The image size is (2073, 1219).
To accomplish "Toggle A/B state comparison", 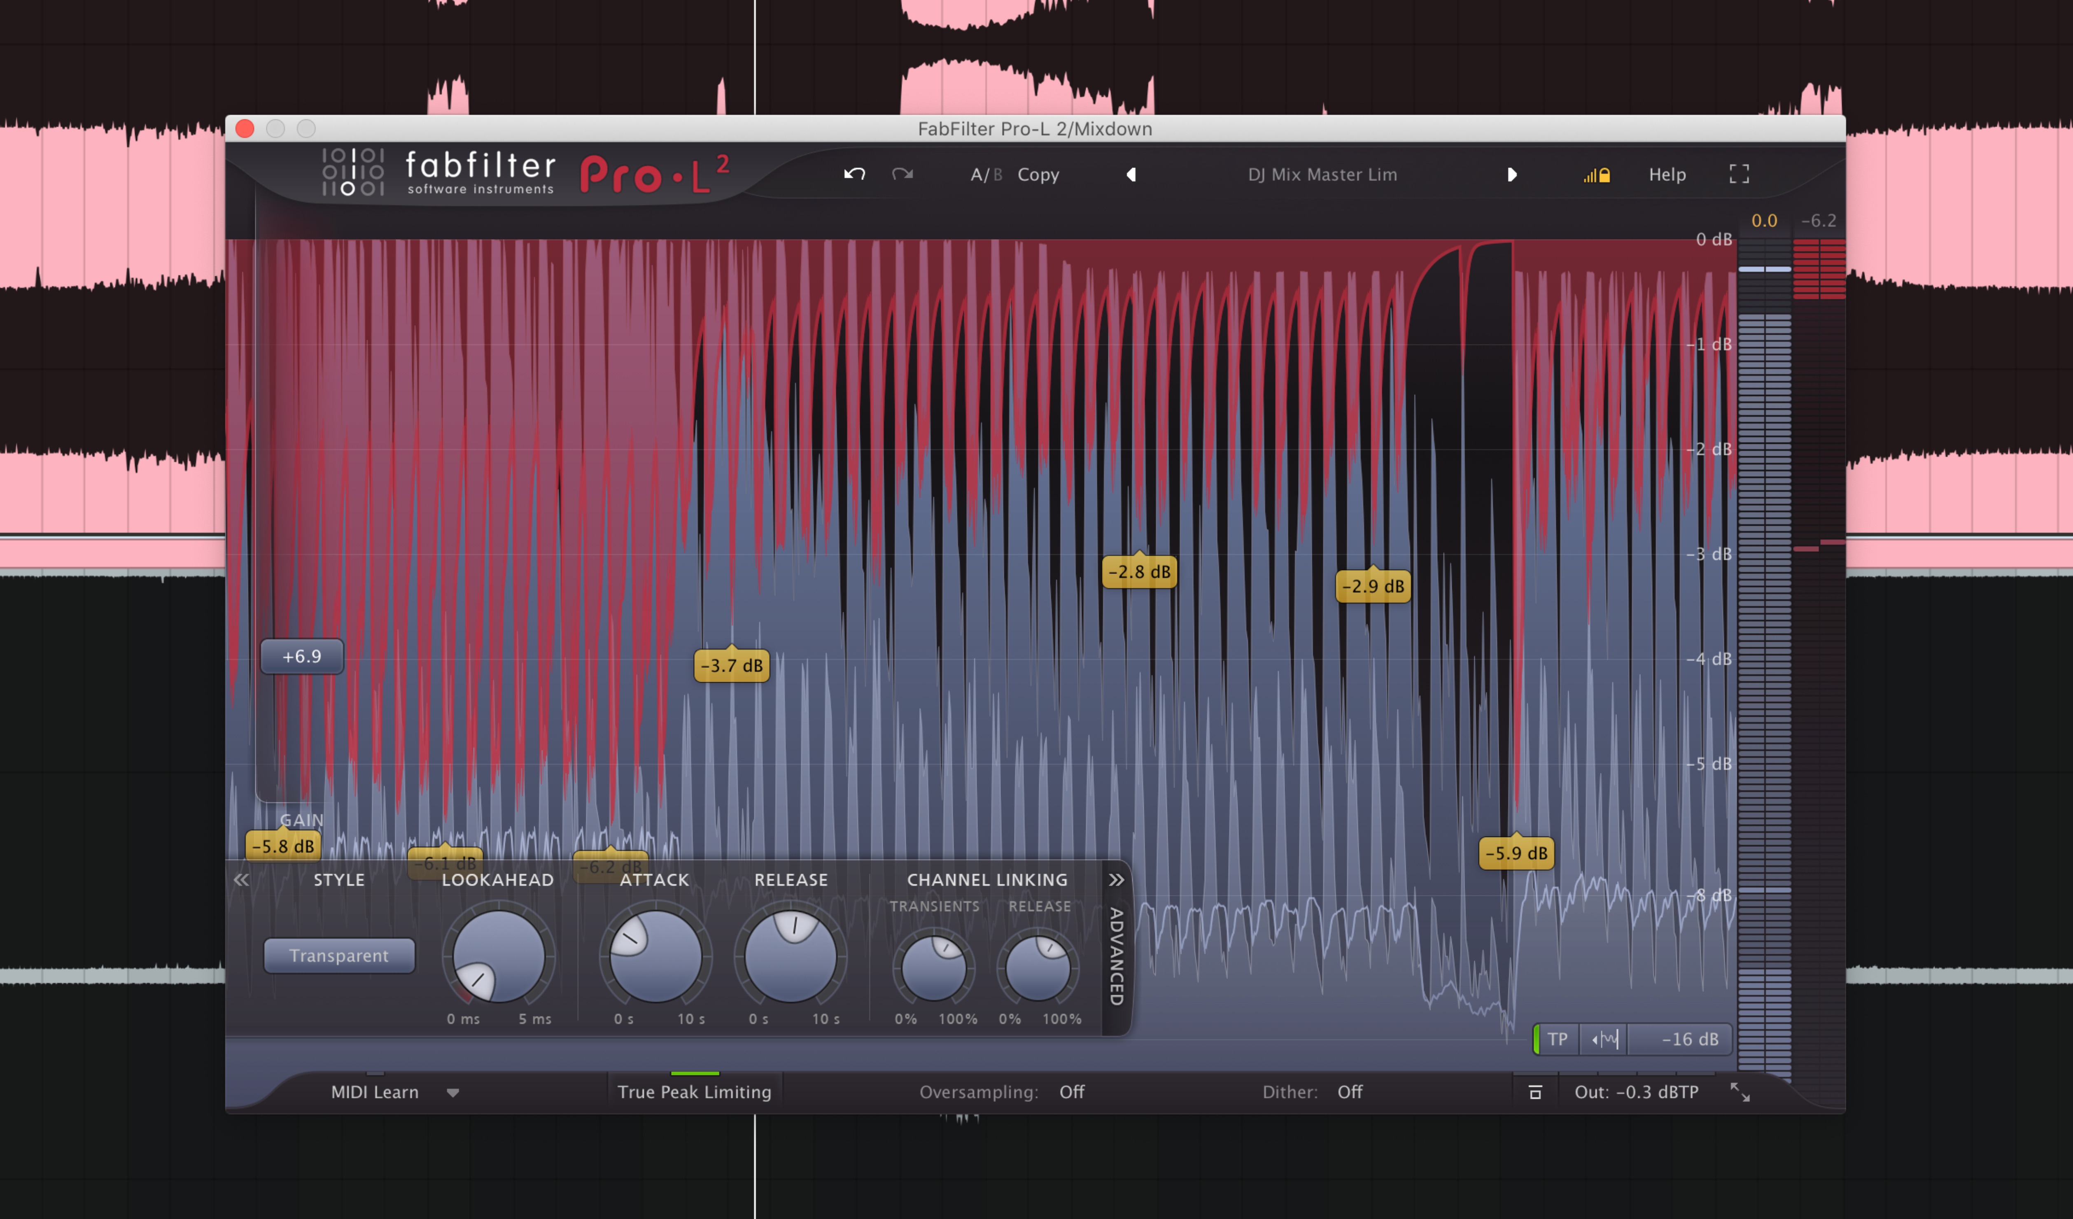I will [986, 175].
